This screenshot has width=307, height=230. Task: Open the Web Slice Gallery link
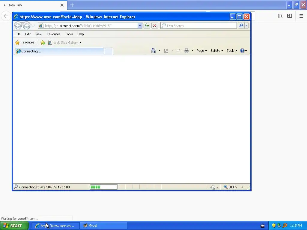click(63, 43)
